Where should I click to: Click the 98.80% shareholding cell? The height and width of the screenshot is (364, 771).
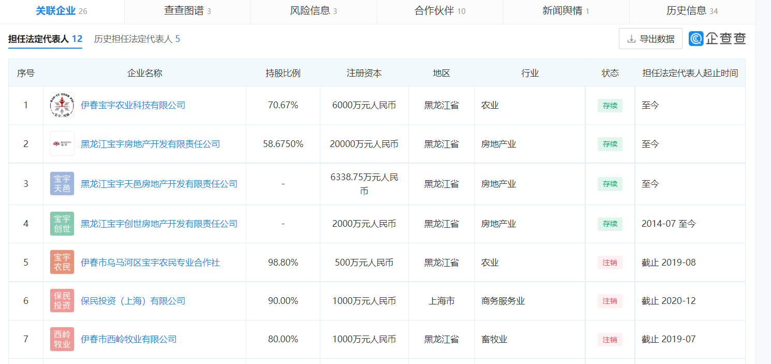tap(283, 263)
